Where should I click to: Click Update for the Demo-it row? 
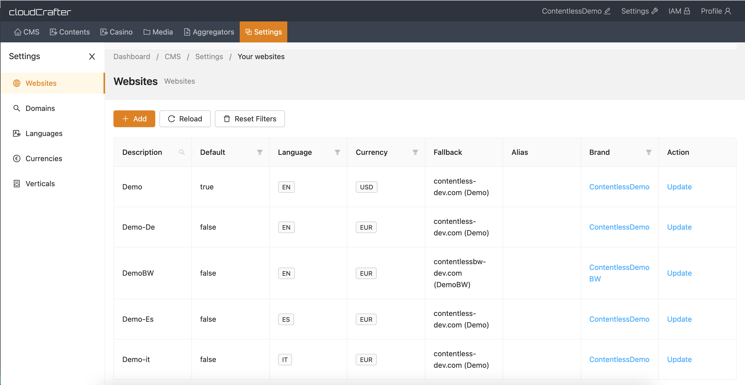coord(679,359)
